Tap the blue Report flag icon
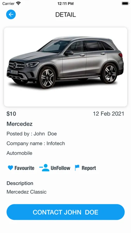This screenshot has width=131, height=233. (77, 168)
